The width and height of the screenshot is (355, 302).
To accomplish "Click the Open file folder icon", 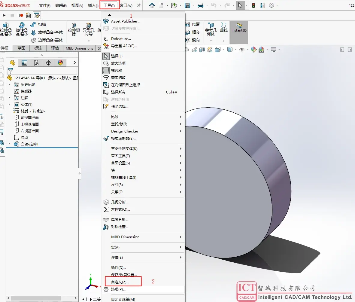I will tap(174, 5).
